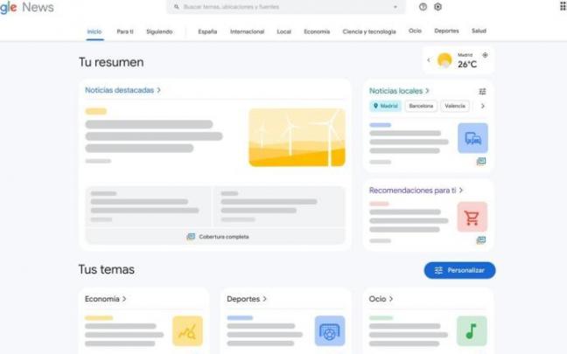Click the Tus temas heading

click(107, 269)
